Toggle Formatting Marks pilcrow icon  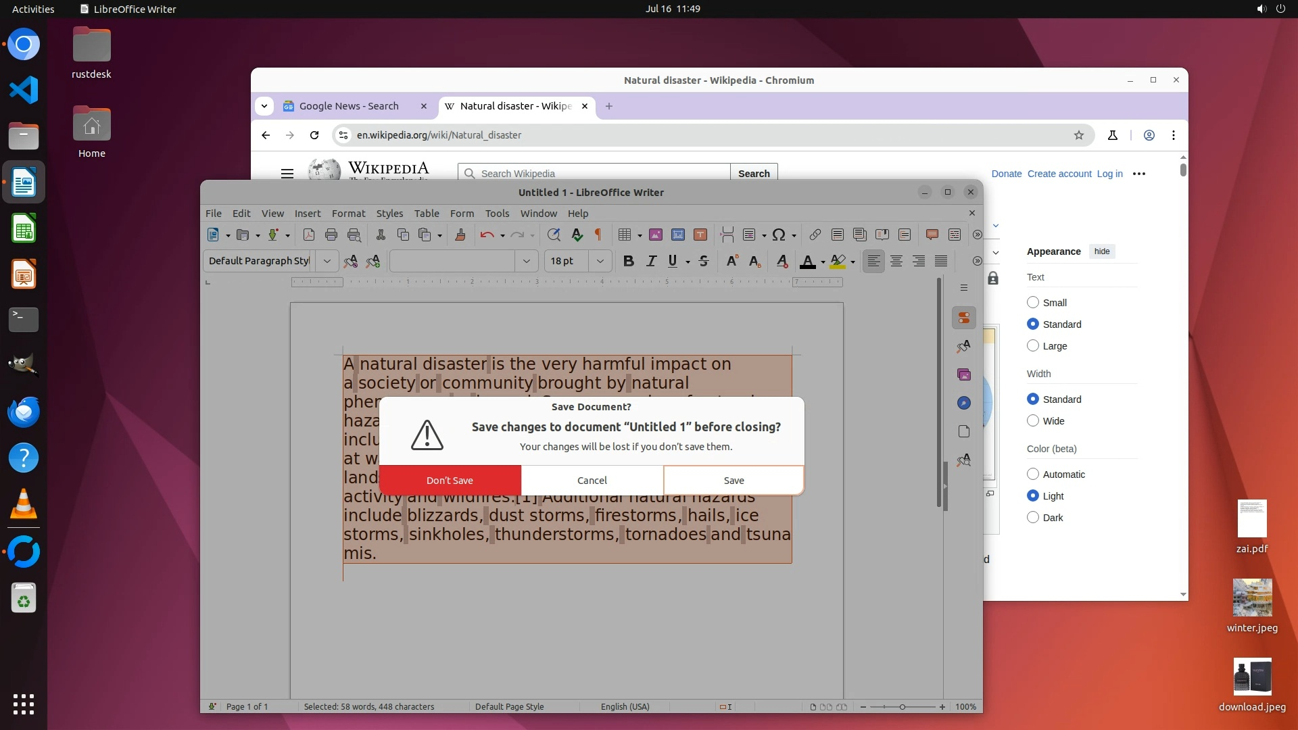click(598, 235)
